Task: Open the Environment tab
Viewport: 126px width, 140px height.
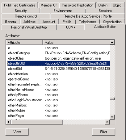Action: click(63, 11)
